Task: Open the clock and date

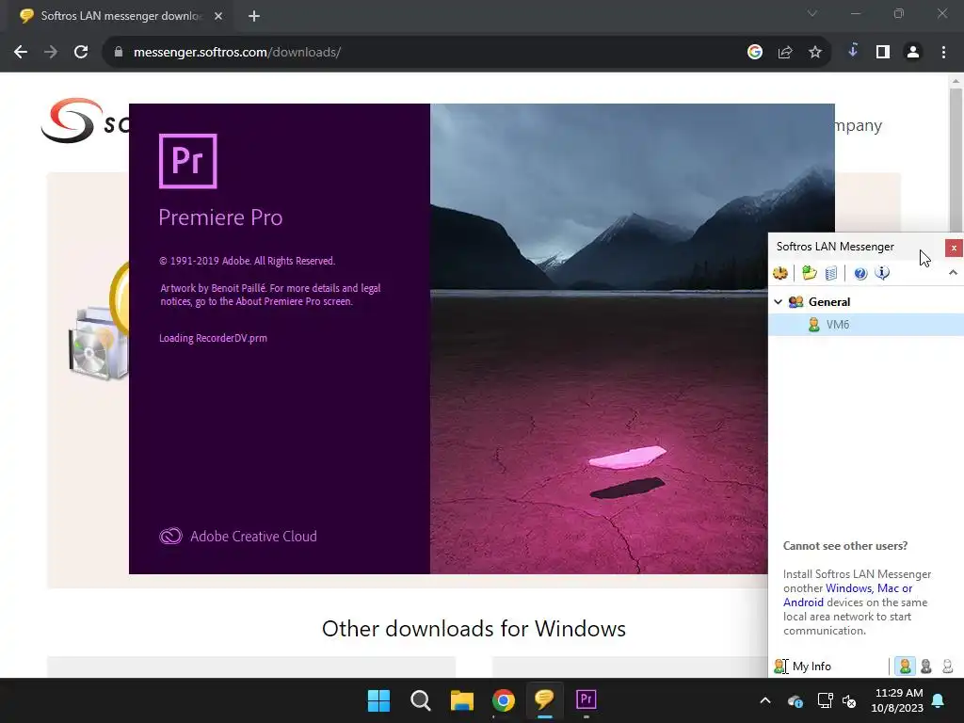Action: [897, 700]
